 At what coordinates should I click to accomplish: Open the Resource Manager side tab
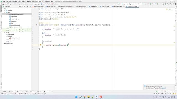(x=1, y=26)
